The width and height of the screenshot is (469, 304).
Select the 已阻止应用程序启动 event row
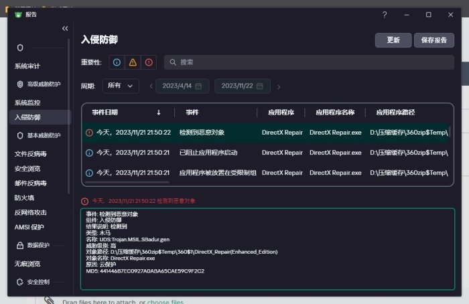pyautogui.click(x=265, y=153)
